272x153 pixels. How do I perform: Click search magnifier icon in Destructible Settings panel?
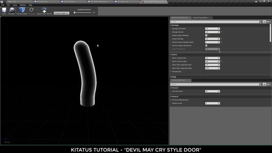tap(260, 22)
